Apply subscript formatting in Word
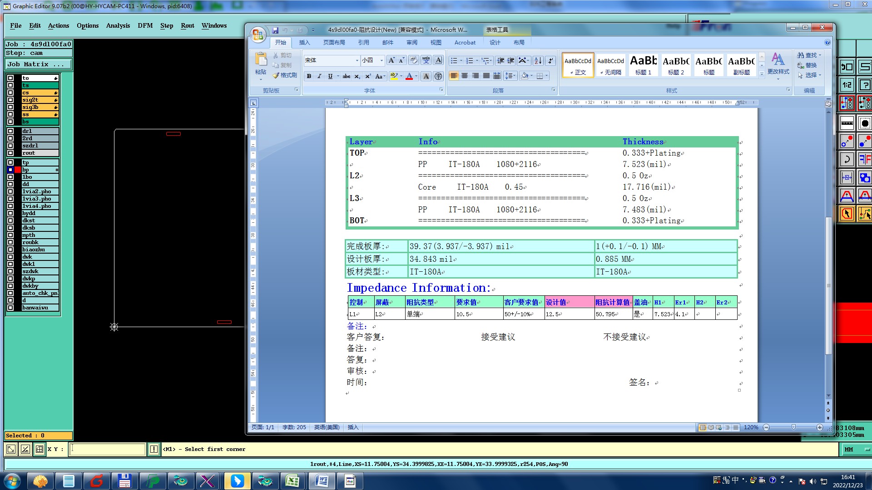 coord(357,76)
